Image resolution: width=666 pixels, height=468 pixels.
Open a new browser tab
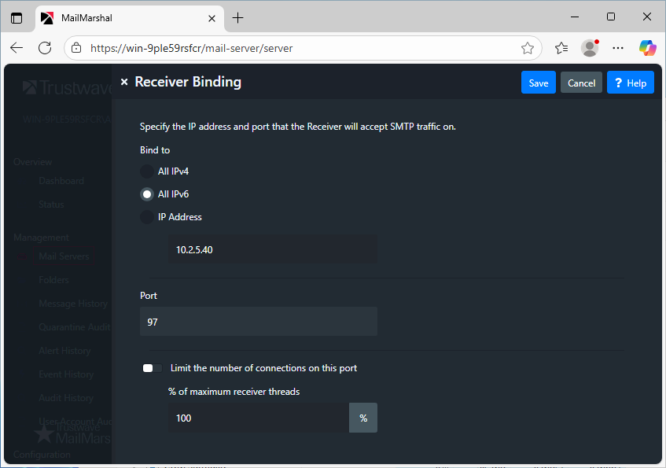[238, 17]
